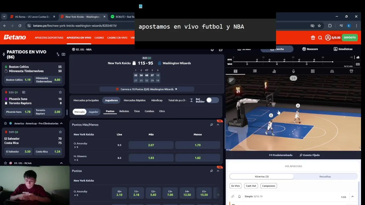Select the Rebotes sub-tab
Viewport: 365px width, 205px height.
[124, 111]
